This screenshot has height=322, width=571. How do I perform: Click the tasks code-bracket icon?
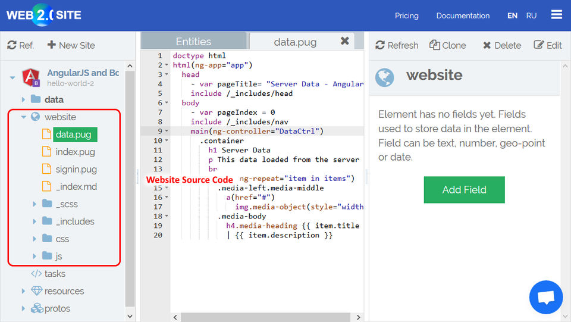[36, 274]
